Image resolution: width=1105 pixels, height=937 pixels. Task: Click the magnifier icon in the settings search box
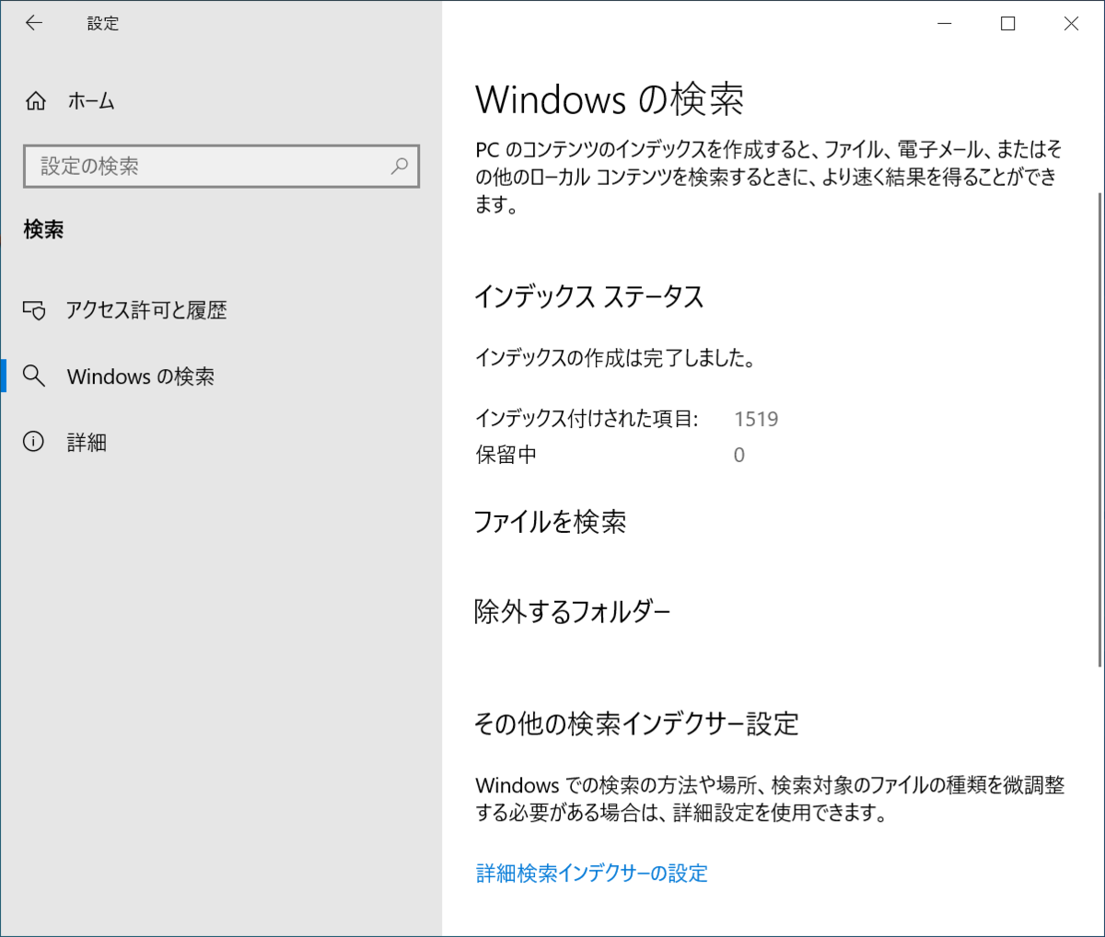(x=400, y=167)
